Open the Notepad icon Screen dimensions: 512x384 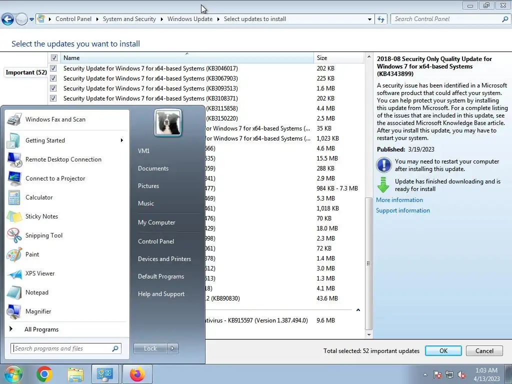coord(14,292)
